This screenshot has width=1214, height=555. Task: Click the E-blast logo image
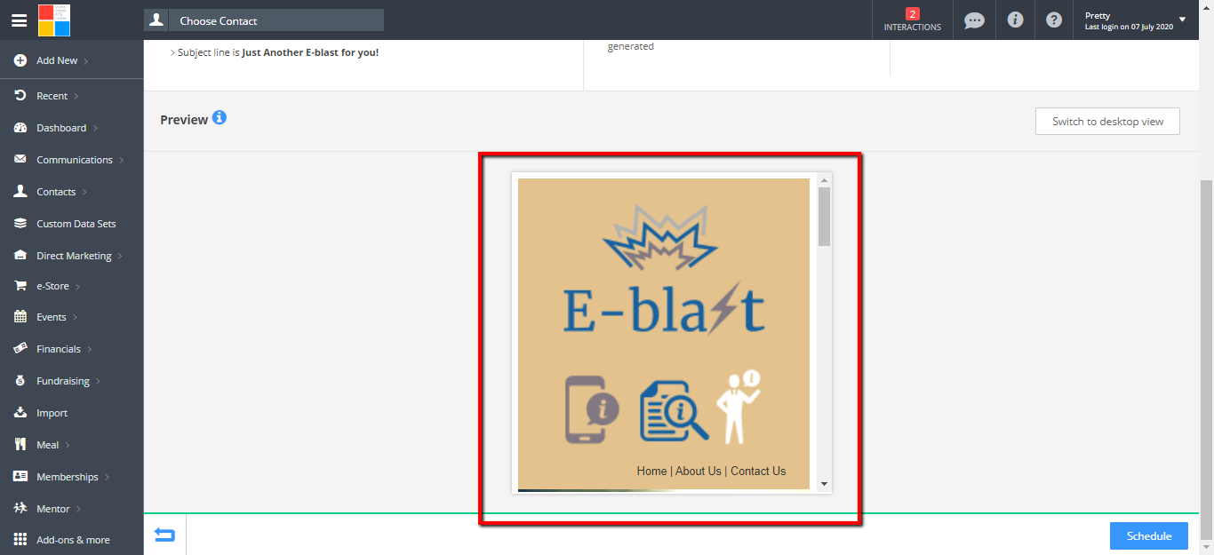pyautogui.click(x=664, y=271)
